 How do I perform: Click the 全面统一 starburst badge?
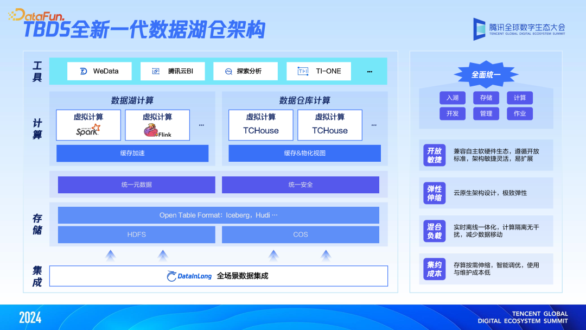point(486,74)
